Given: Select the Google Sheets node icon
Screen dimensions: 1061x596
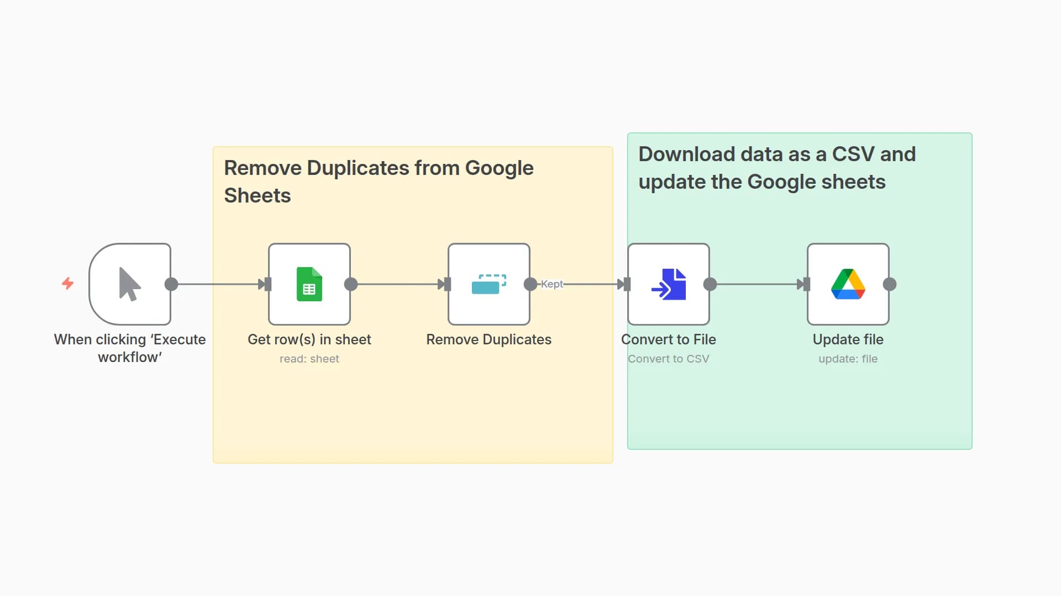Looking at the screenshot, I should click(x=309, y=284).
